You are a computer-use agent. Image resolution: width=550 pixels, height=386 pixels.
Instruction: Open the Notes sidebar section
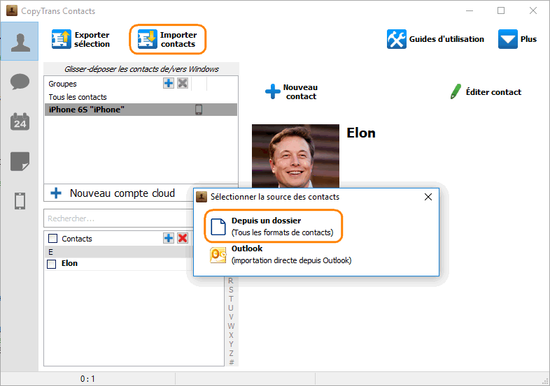tap(20, 161)
